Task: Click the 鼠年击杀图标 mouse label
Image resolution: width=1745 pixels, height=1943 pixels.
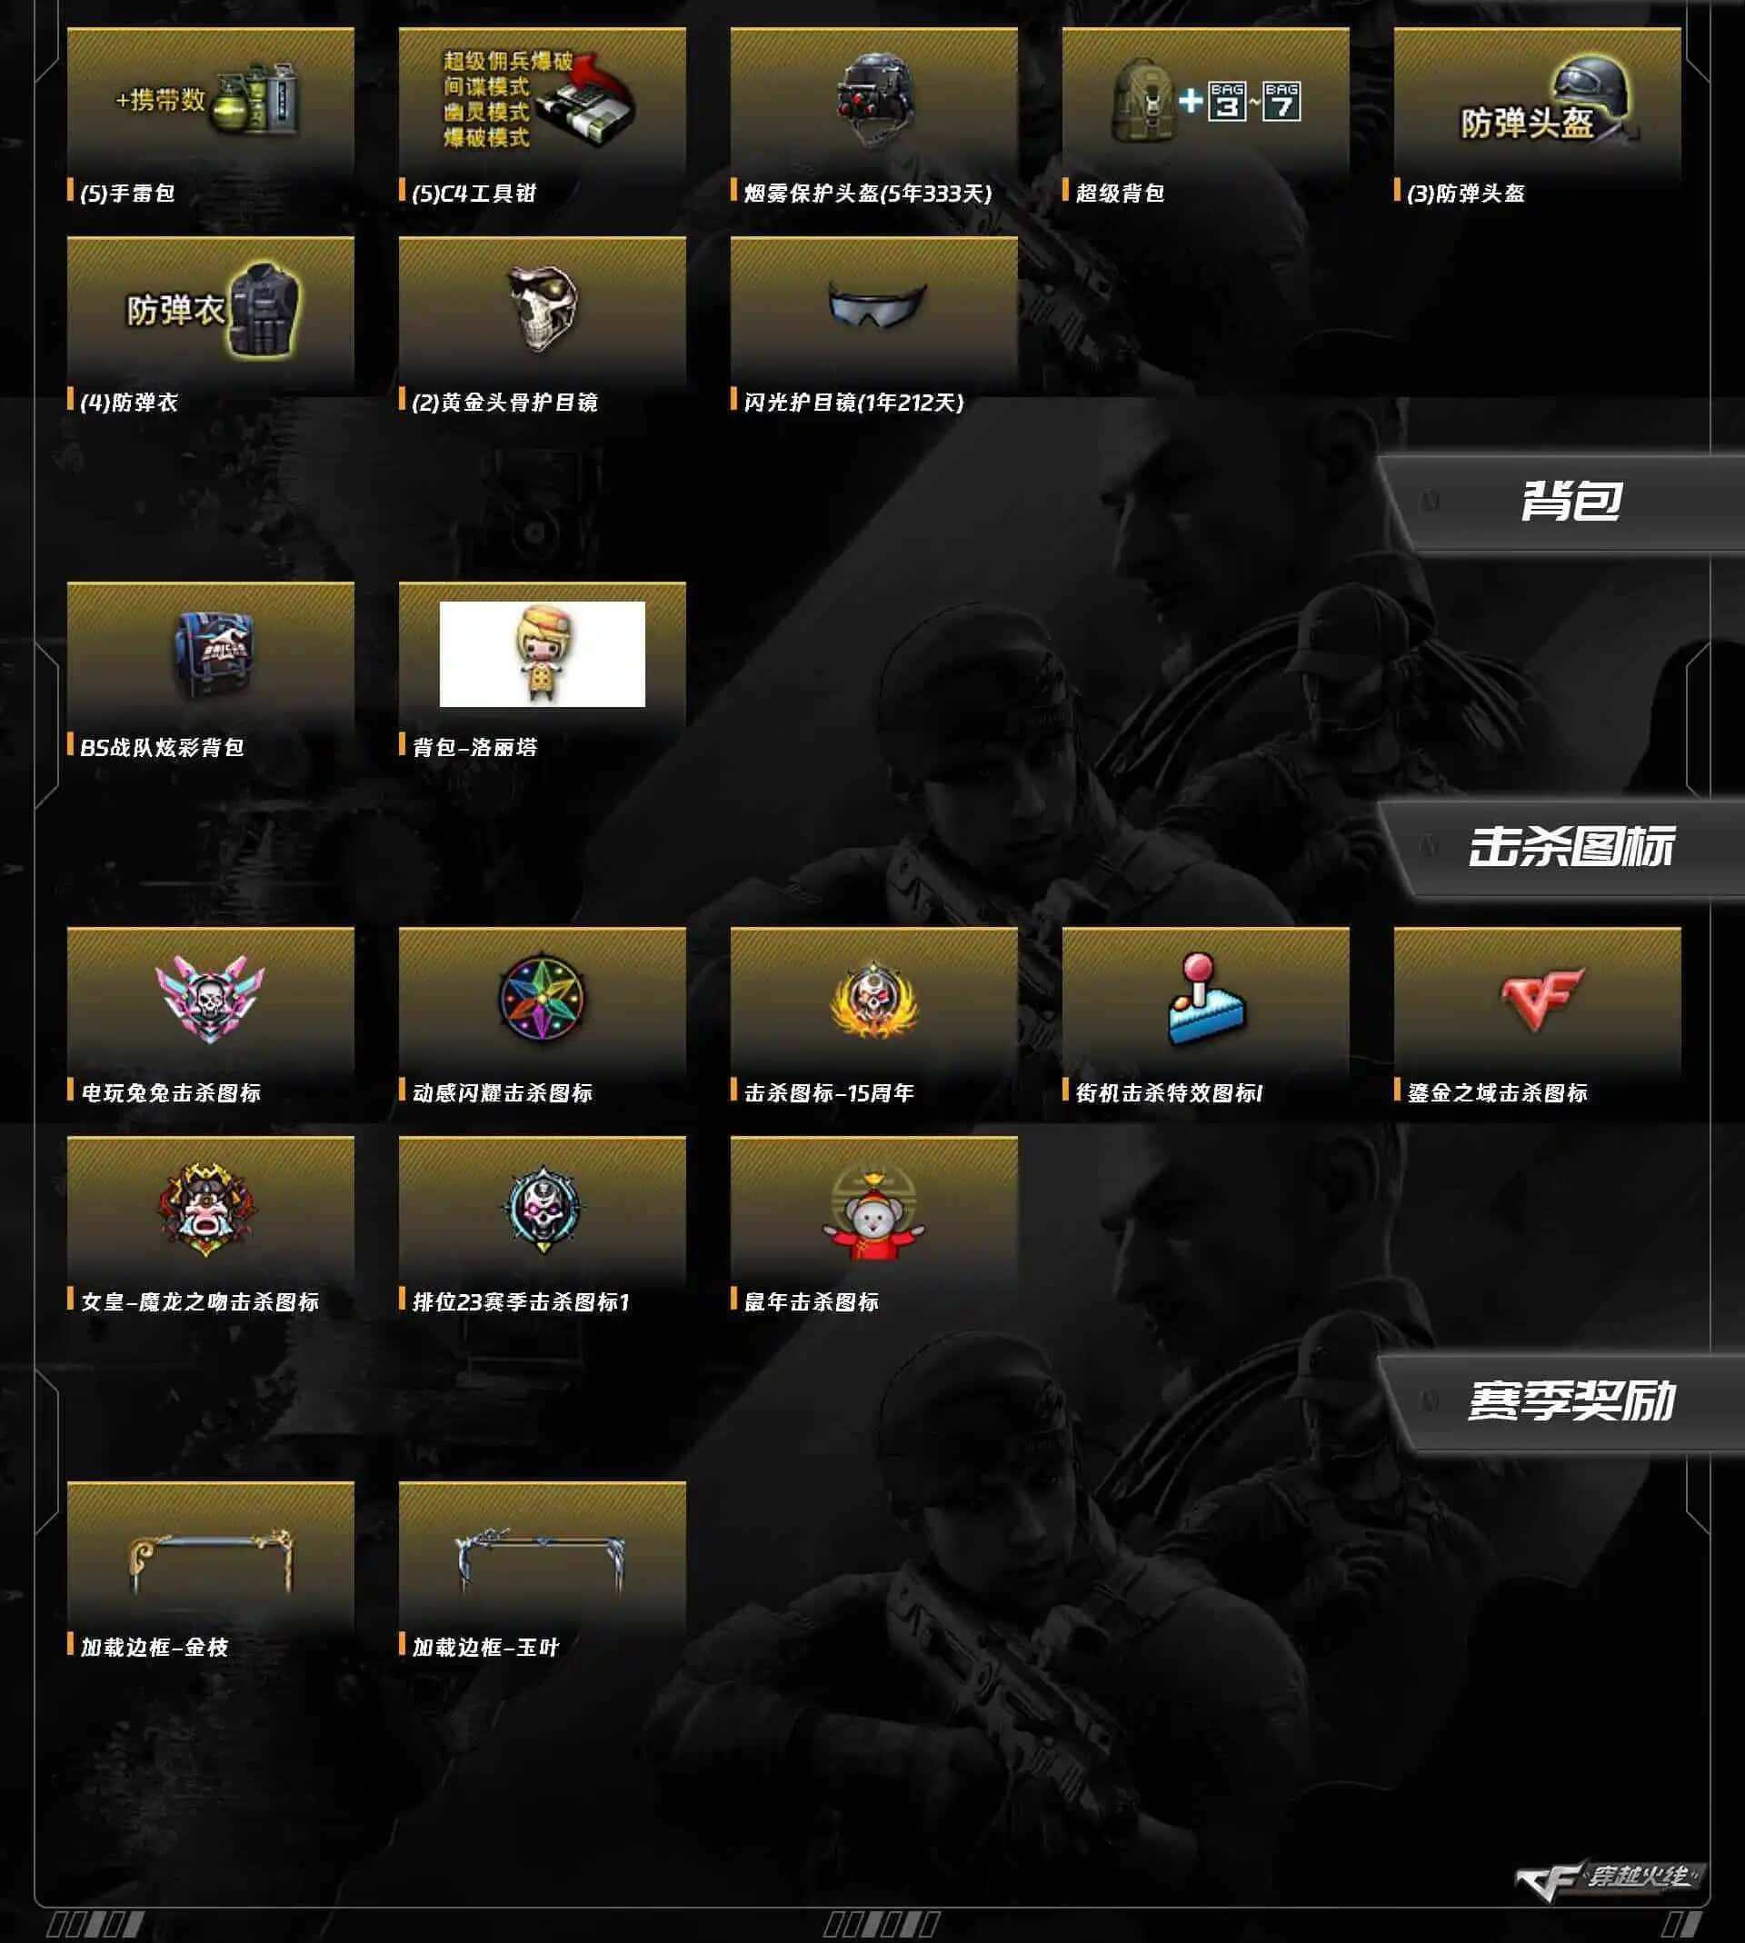Action: tap(811, 1301)
